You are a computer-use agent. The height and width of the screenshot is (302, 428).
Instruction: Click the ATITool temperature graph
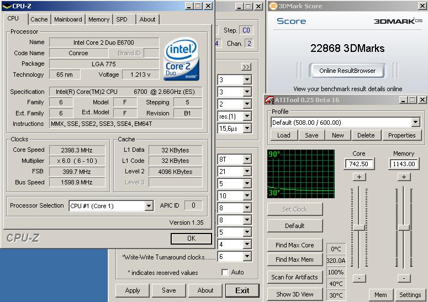click(301, 173)
